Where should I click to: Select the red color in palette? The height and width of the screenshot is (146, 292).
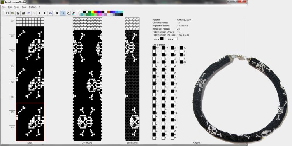(95, 12)
